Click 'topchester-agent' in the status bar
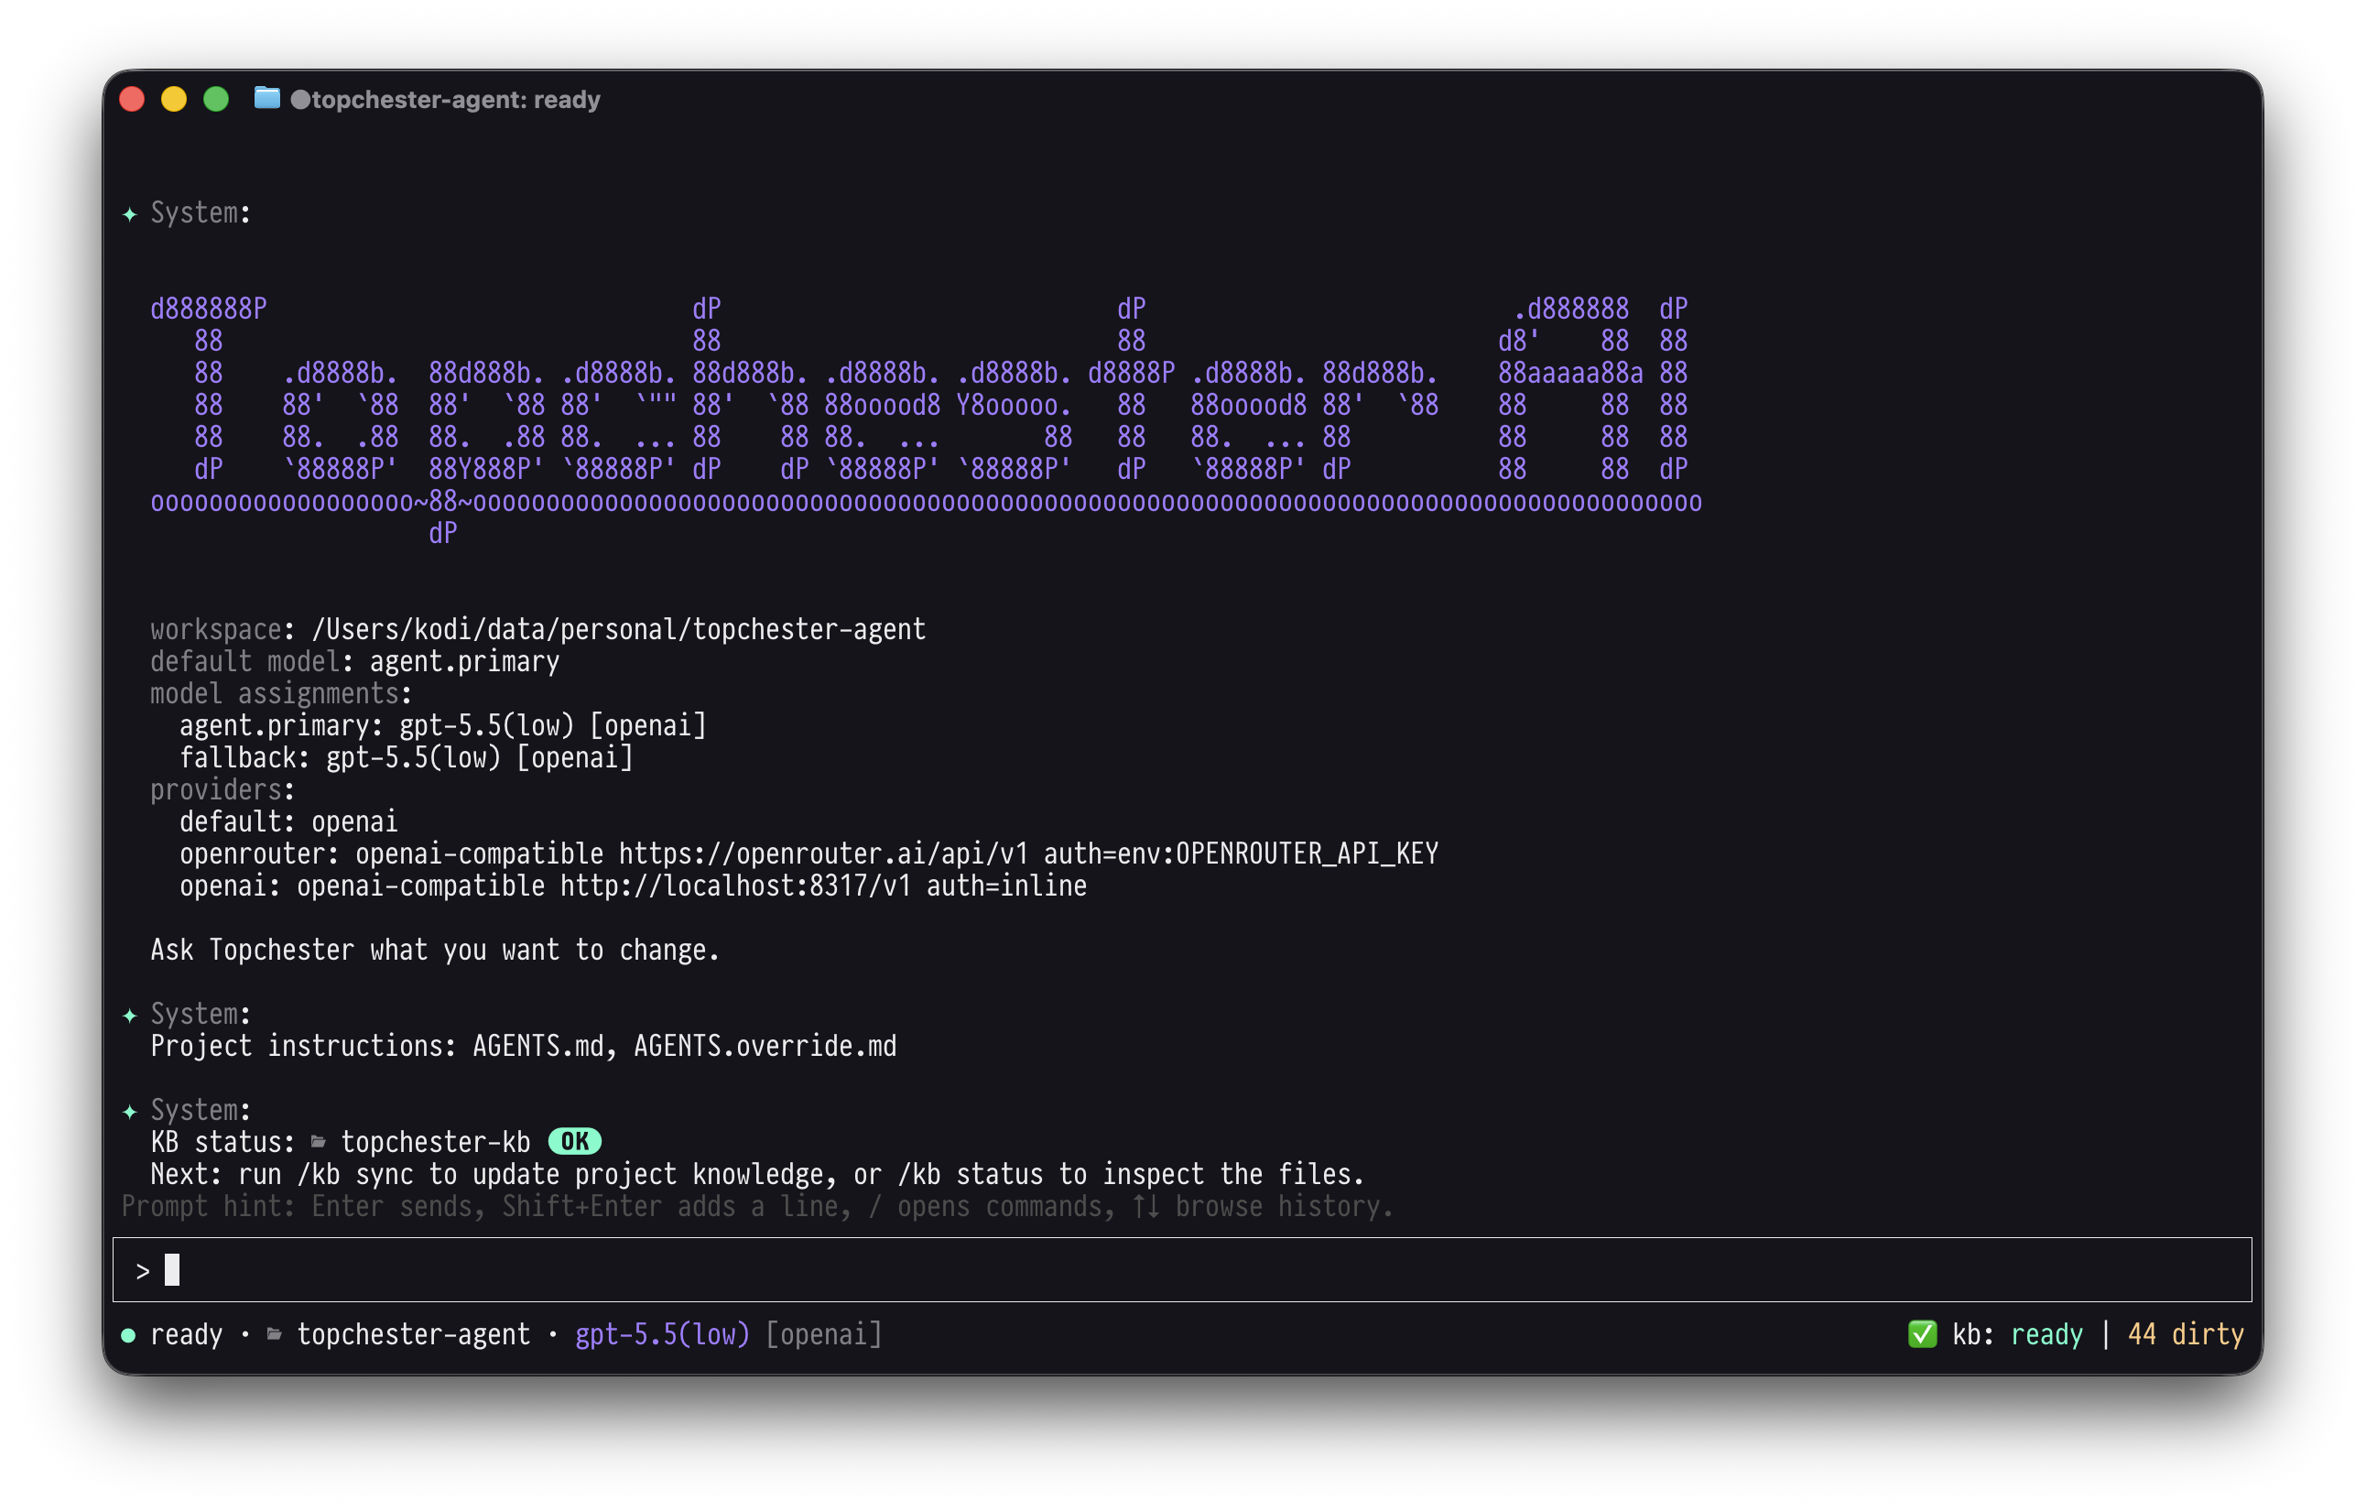This screenshot has height=1511, width=2366. click(414, 1335)
